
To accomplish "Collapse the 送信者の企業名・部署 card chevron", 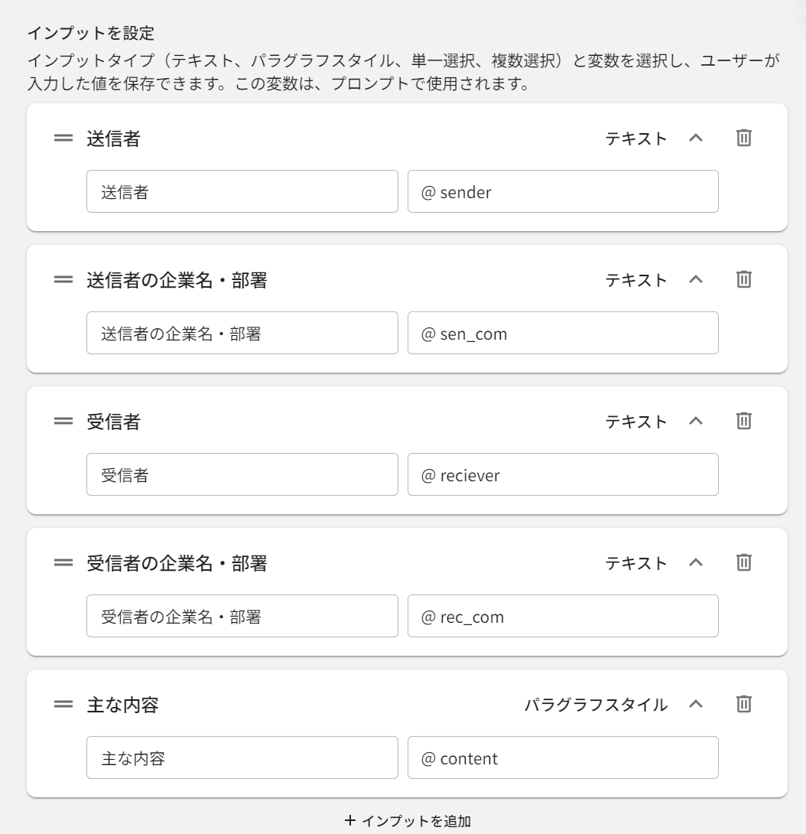I will point(695,280).
